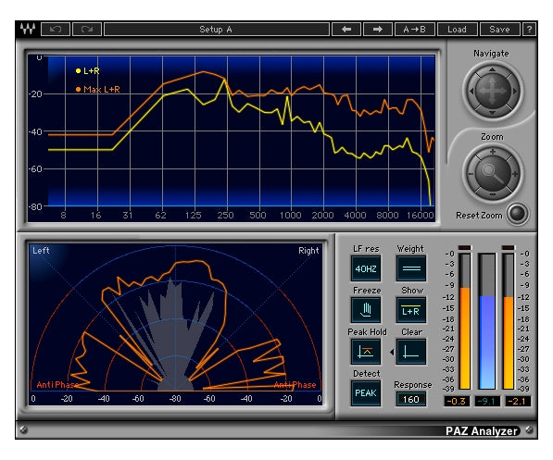Toggle Freeze hand button

[x=366, y=310]
